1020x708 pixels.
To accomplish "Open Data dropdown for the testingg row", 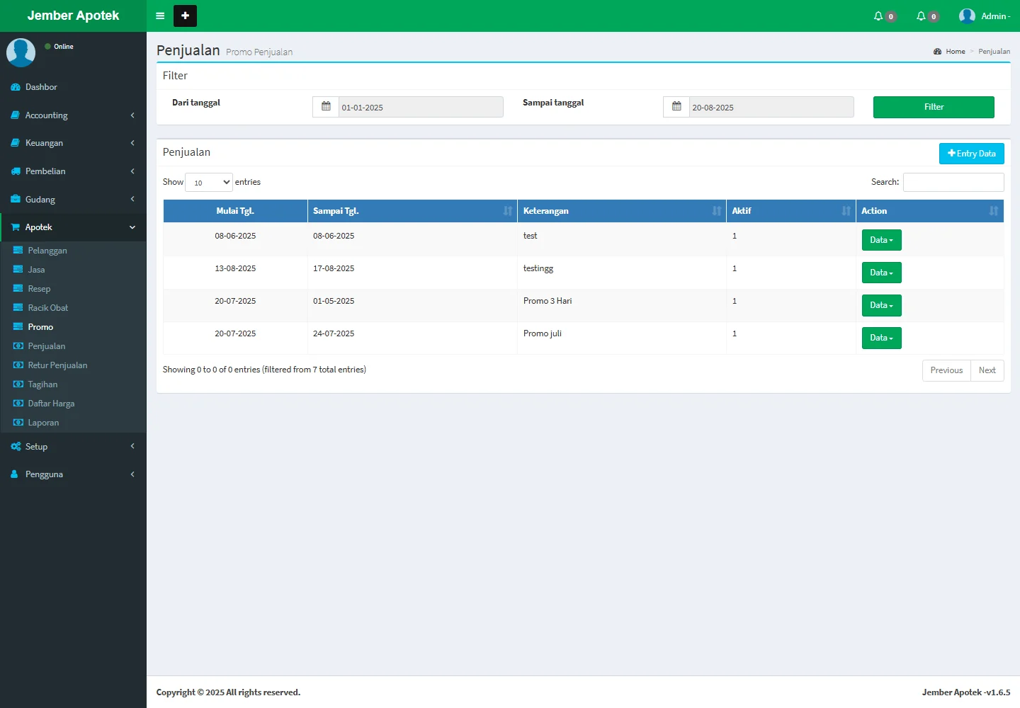I will coord(881,273).
